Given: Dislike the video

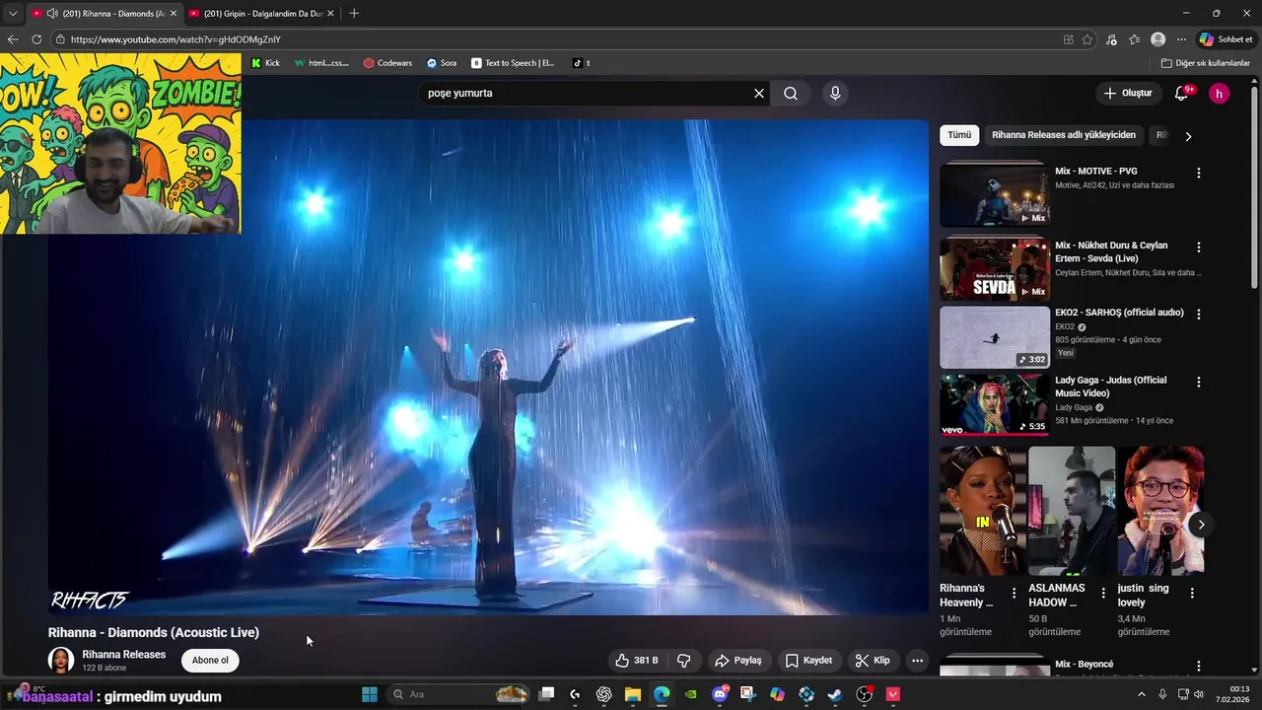Looking at the screenshot, I should pyautogui.click(x=683, y=661).
